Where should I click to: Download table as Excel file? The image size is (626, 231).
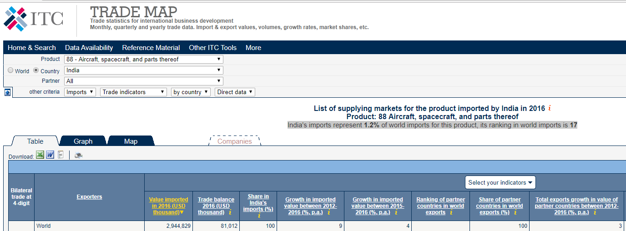pyautogui.click(x=40, y=155)
